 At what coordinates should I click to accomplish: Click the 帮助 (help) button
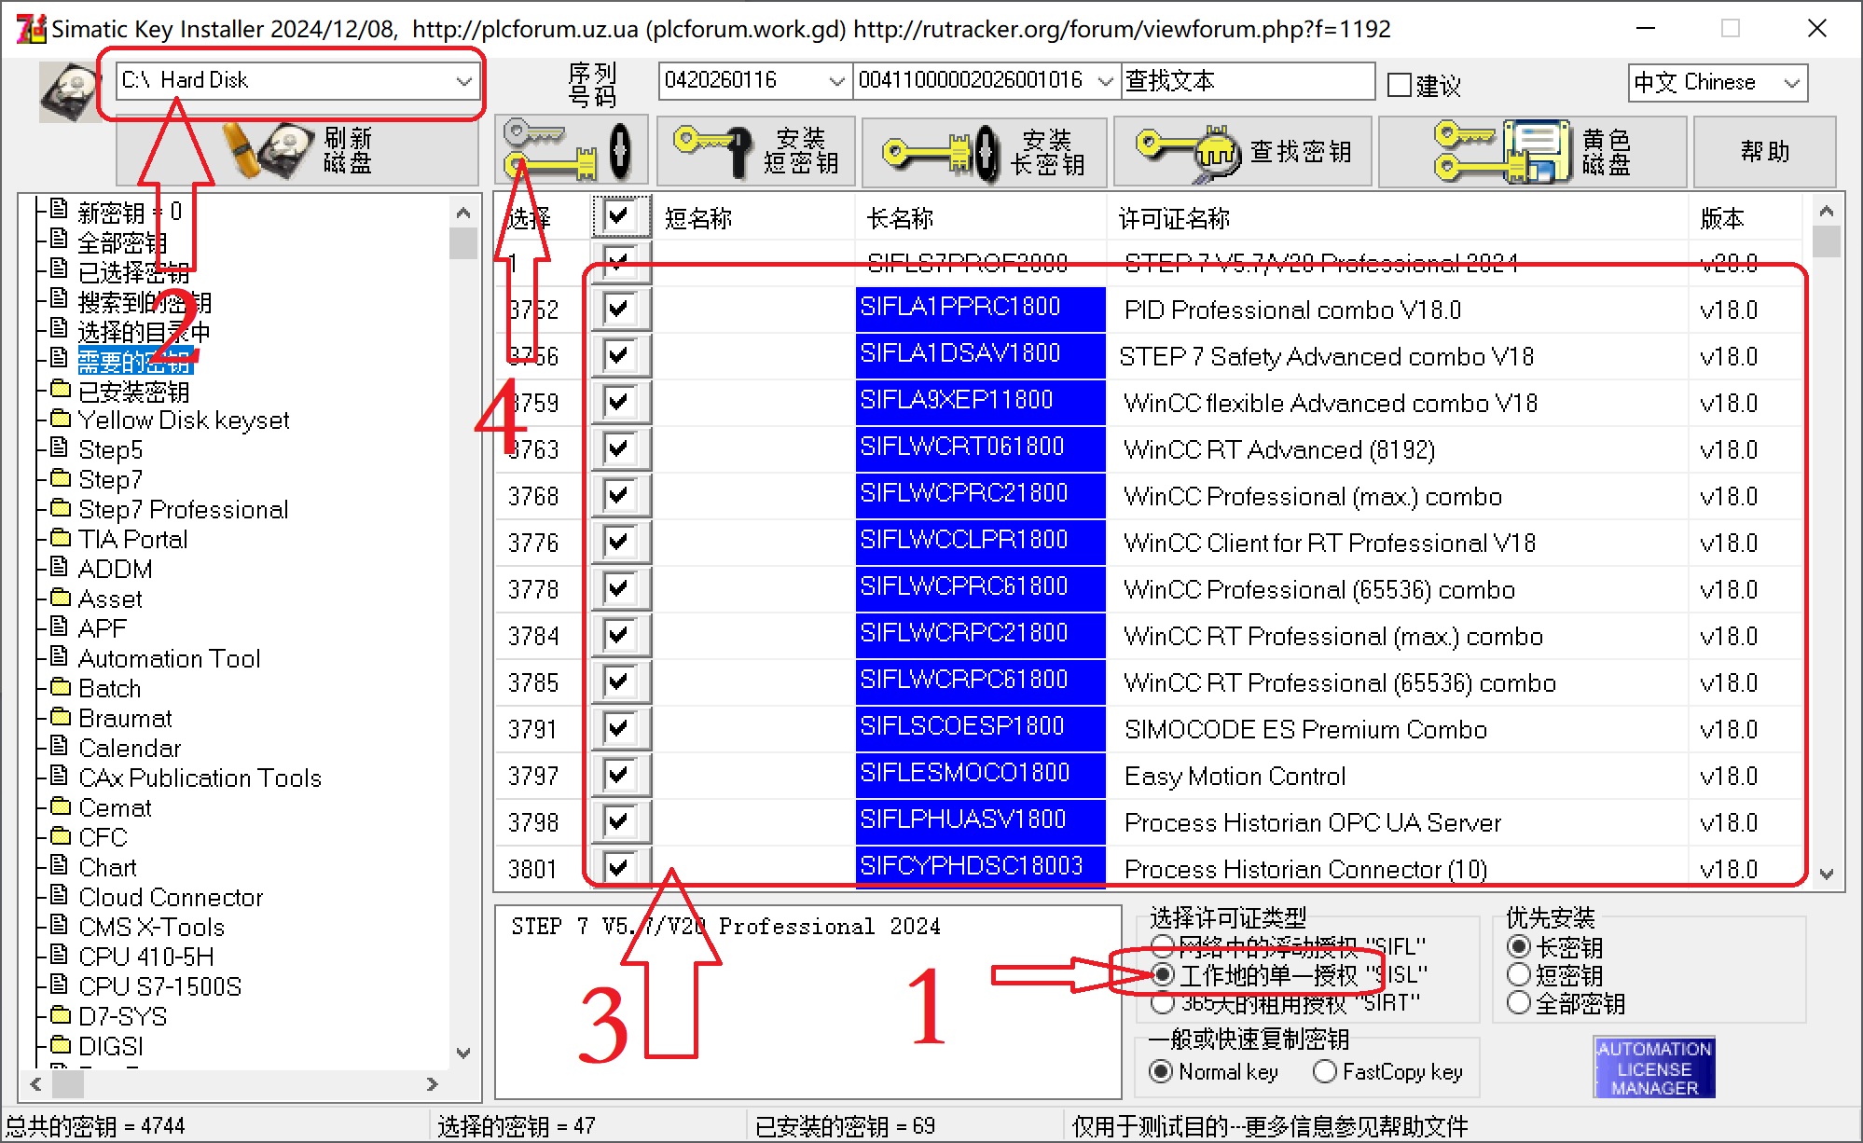pos(1764,151)
